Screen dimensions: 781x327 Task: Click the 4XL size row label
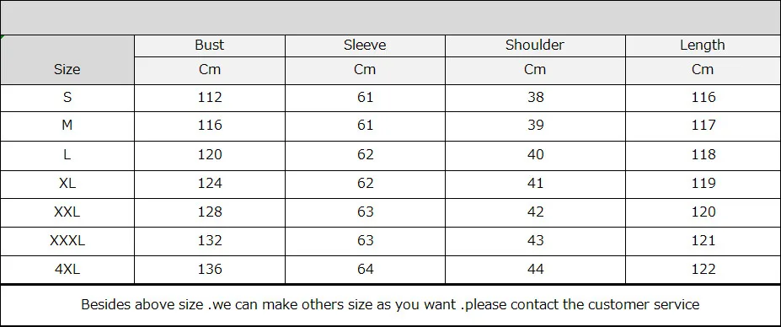67,269
